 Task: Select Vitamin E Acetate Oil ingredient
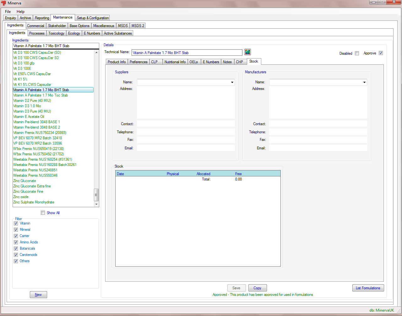29,117
